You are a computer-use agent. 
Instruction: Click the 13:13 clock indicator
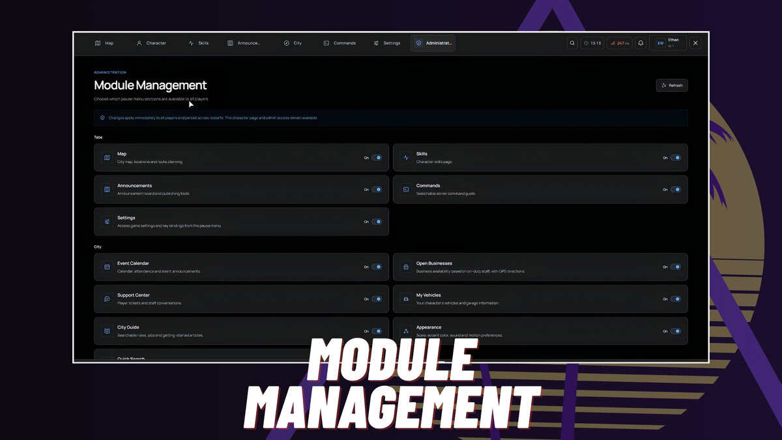(592, 43)
